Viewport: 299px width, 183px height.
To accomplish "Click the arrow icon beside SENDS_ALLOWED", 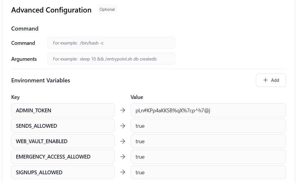I will [123, 126].
